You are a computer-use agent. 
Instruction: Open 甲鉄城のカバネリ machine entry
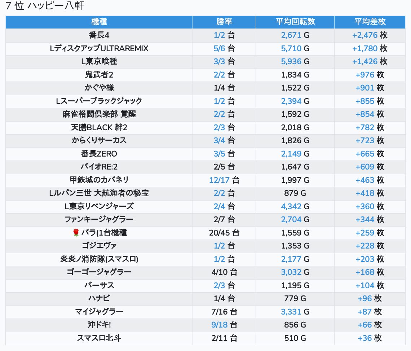click(x=99, y=180)
